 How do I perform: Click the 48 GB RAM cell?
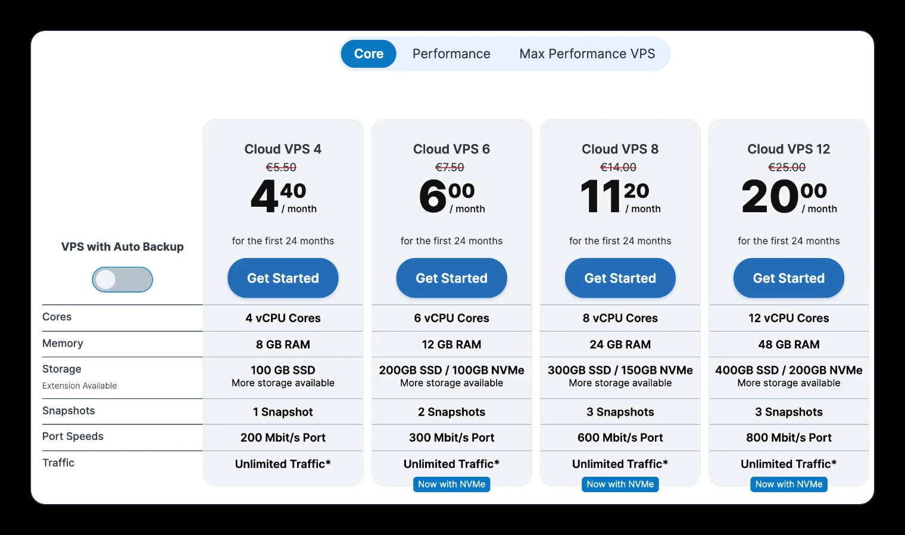[x=788, y=344]
